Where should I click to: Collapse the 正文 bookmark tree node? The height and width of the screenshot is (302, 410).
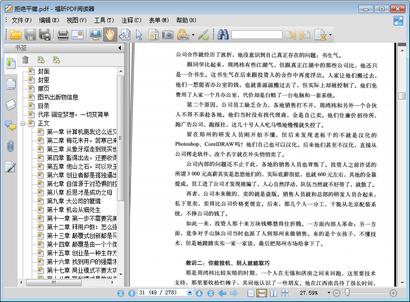click(23, 123)
